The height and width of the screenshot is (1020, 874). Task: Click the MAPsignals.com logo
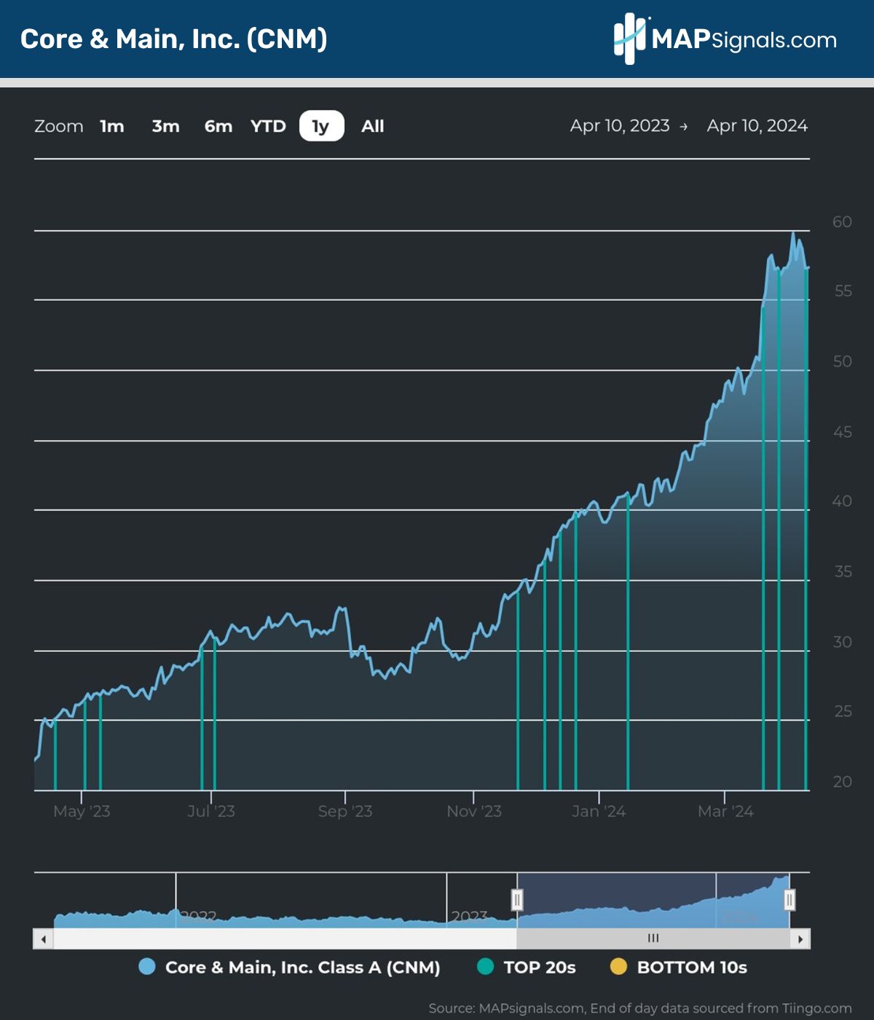point(725,39)
